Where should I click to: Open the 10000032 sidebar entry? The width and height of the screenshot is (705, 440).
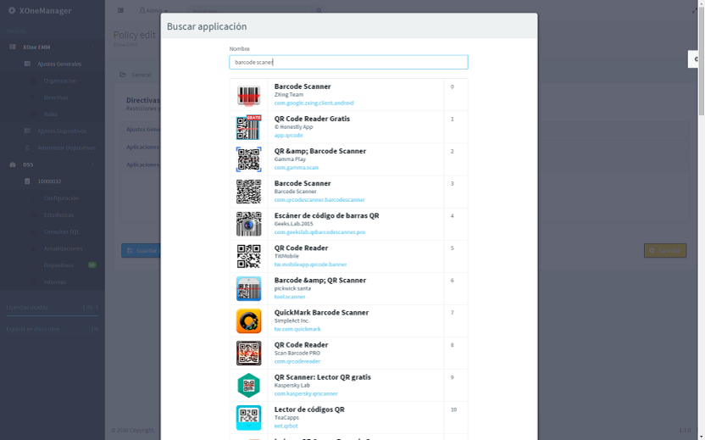49,181
